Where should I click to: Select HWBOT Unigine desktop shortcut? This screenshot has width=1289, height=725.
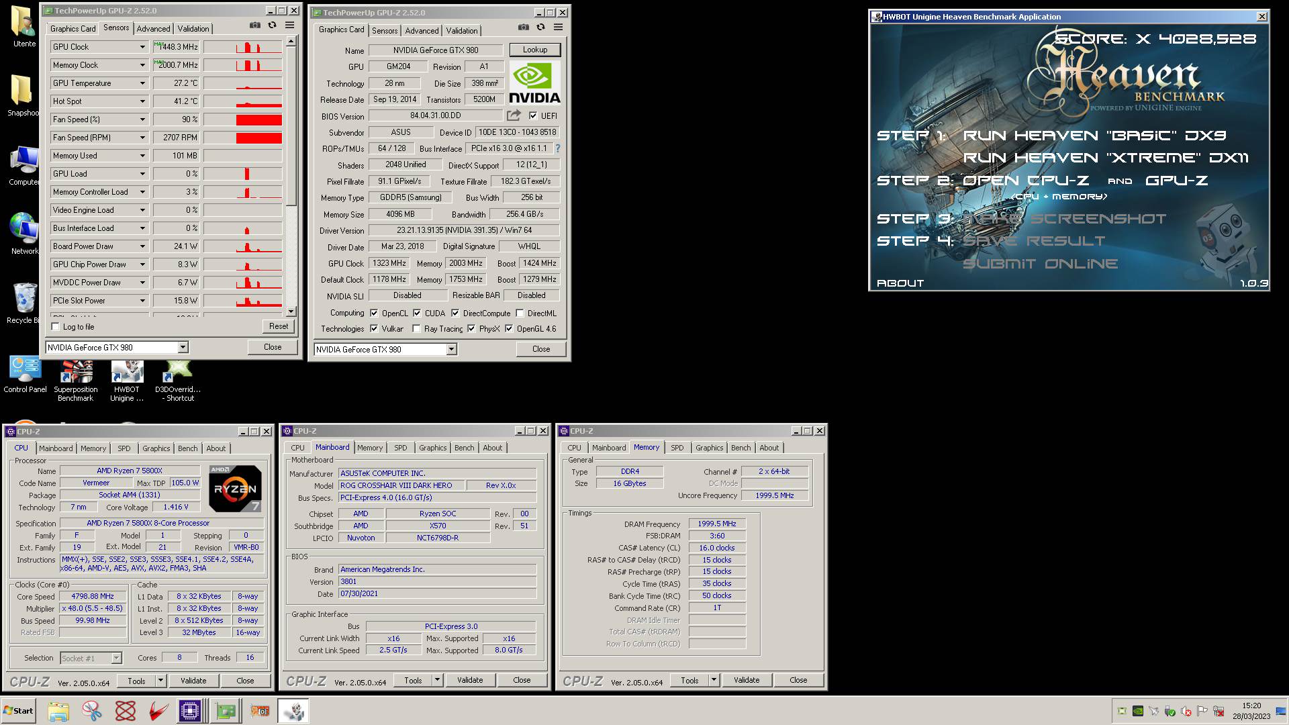tap(127, 380)
